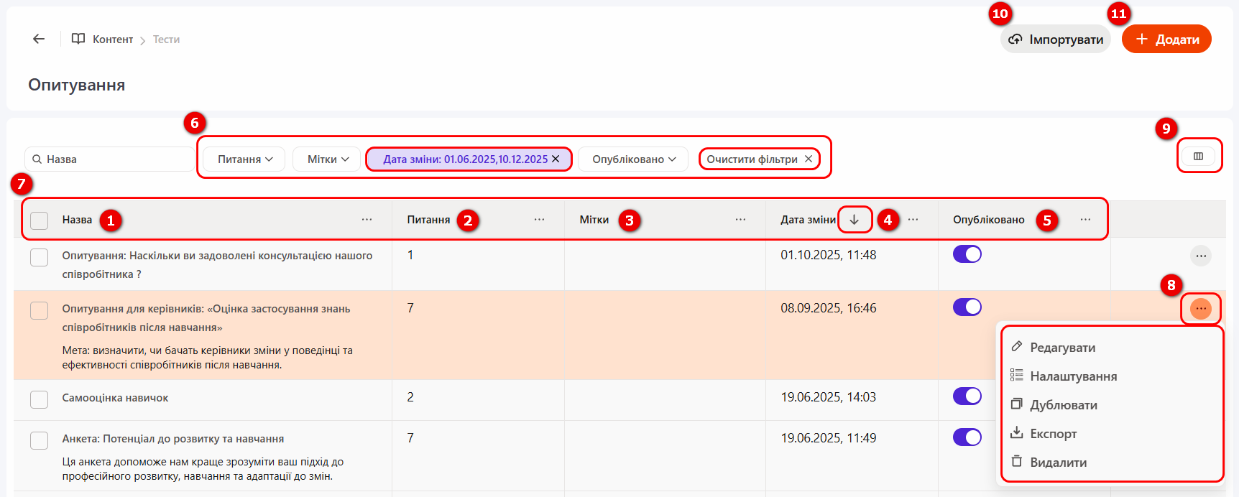The image size is (1239, 497).
Task: Open three-dot menu in Опубліковано column header
Action: pyautogui.click(x=1085, y=220)
